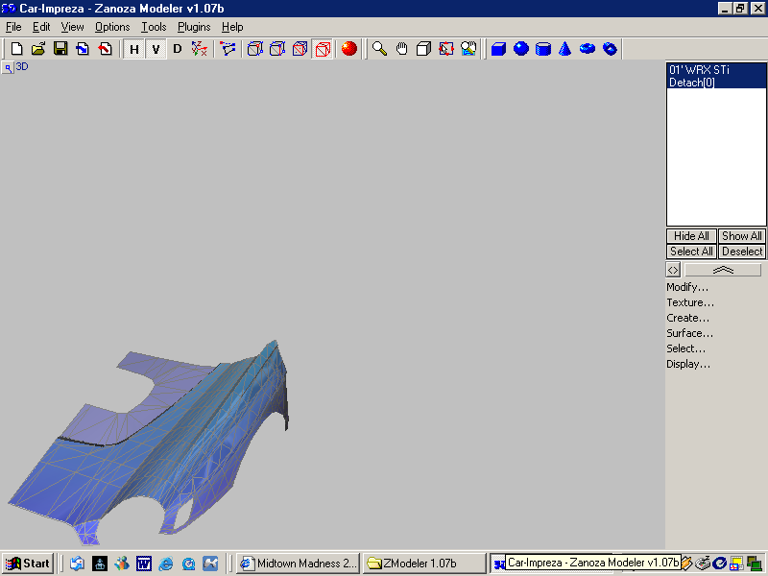This screenshot has width=768, height=576.
Task: Expand the Create... command group
Action: pos(688,318)
